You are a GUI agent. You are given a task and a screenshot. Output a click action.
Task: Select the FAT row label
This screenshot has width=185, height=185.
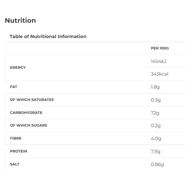pyautogui.click(x=13, y=87)
